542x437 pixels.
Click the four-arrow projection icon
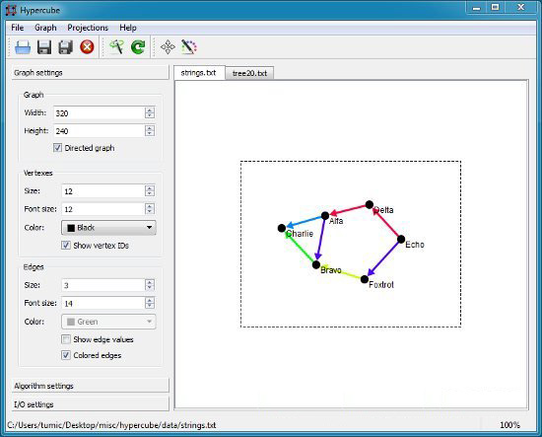point(168,46)
